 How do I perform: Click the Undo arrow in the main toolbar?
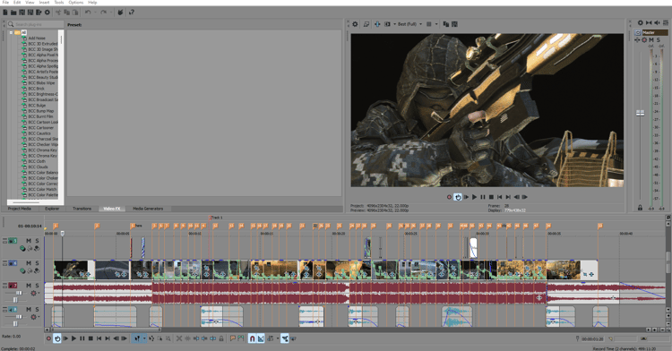(88, 13)
